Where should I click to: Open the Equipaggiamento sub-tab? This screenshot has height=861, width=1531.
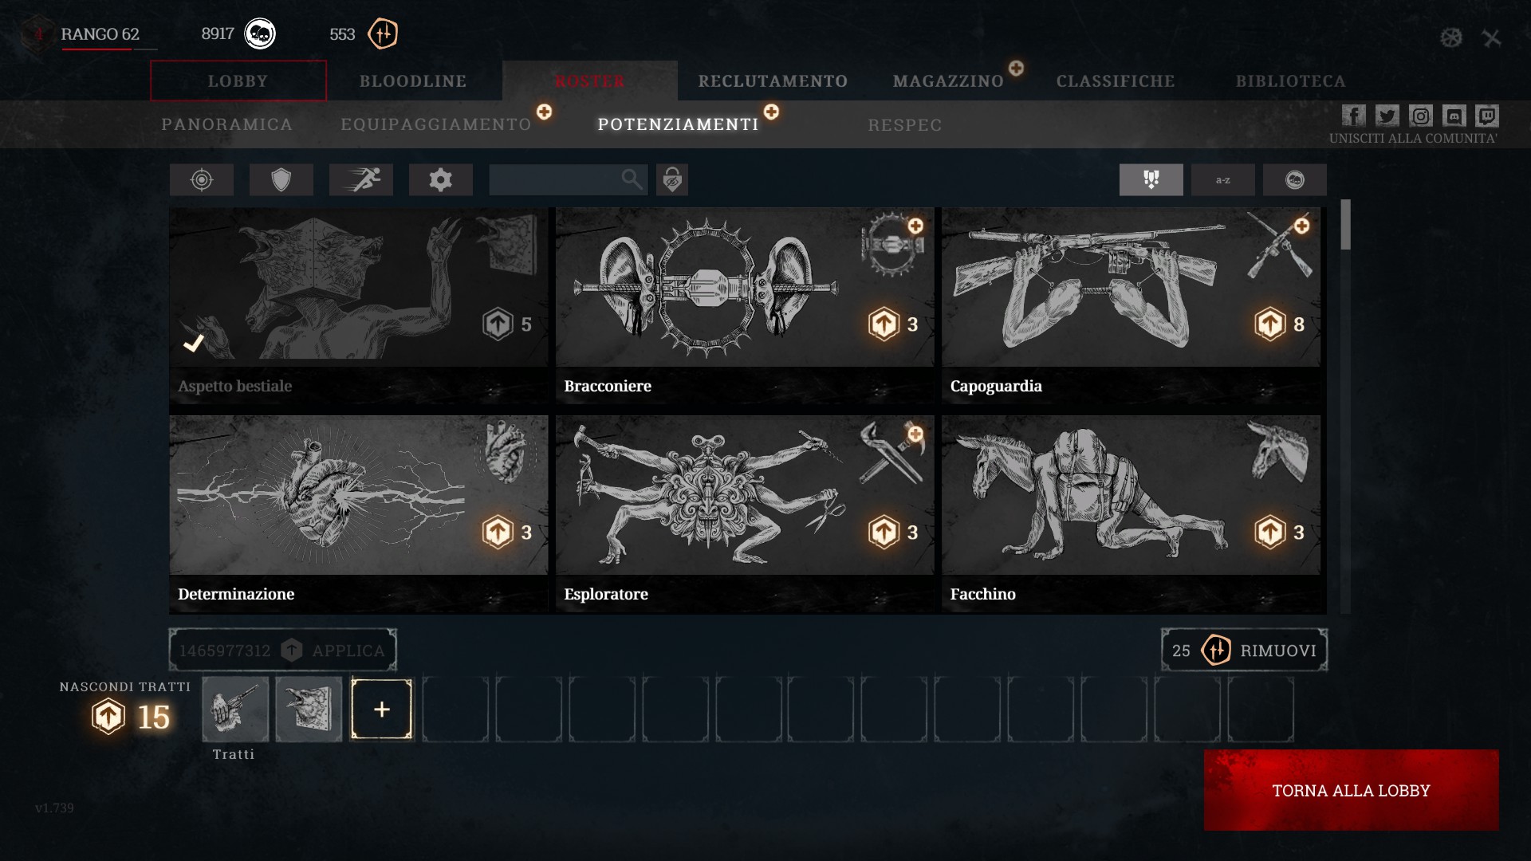(436, 124)
